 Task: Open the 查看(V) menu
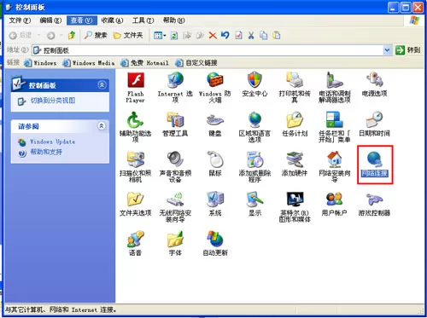(82, 20)
